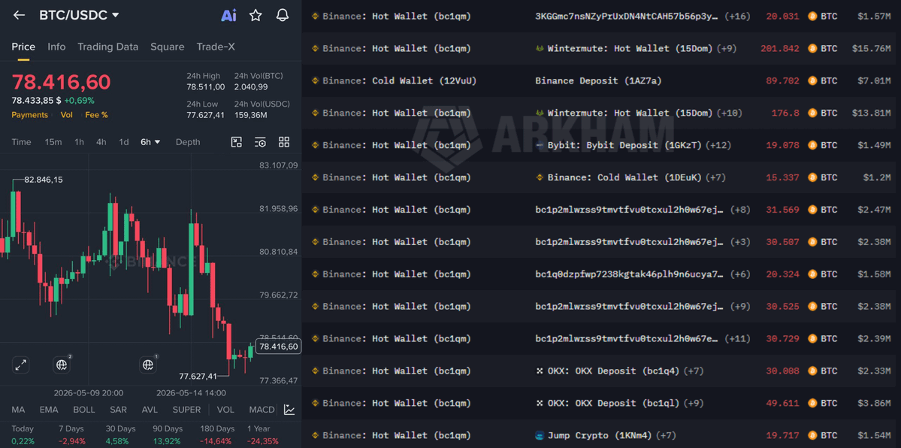Expand (+11) in the 30.729 BTC row

click(736, 339)
